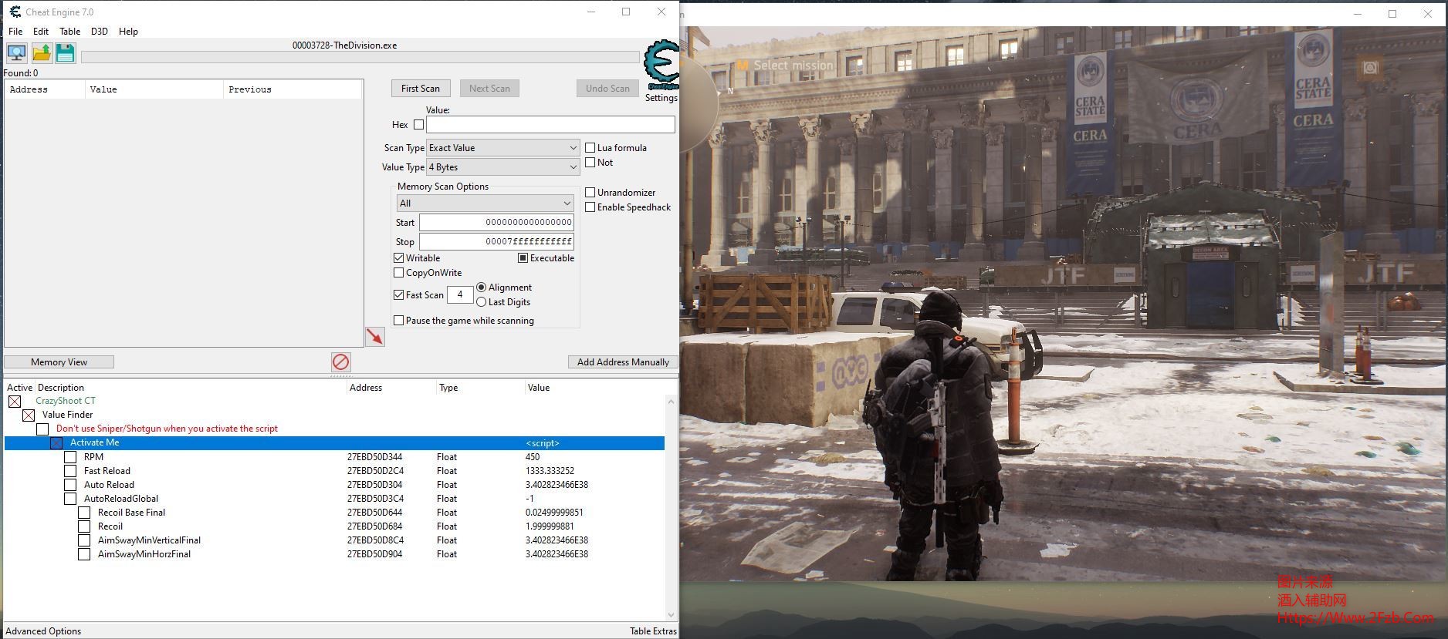Screen dimensions: 1448x639
Task: Toggle Activate Me script checkbox
Action: click(56, 442)
